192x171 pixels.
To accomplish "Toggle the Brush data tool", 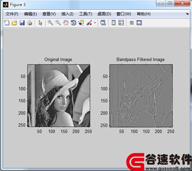I will point(89,23).
